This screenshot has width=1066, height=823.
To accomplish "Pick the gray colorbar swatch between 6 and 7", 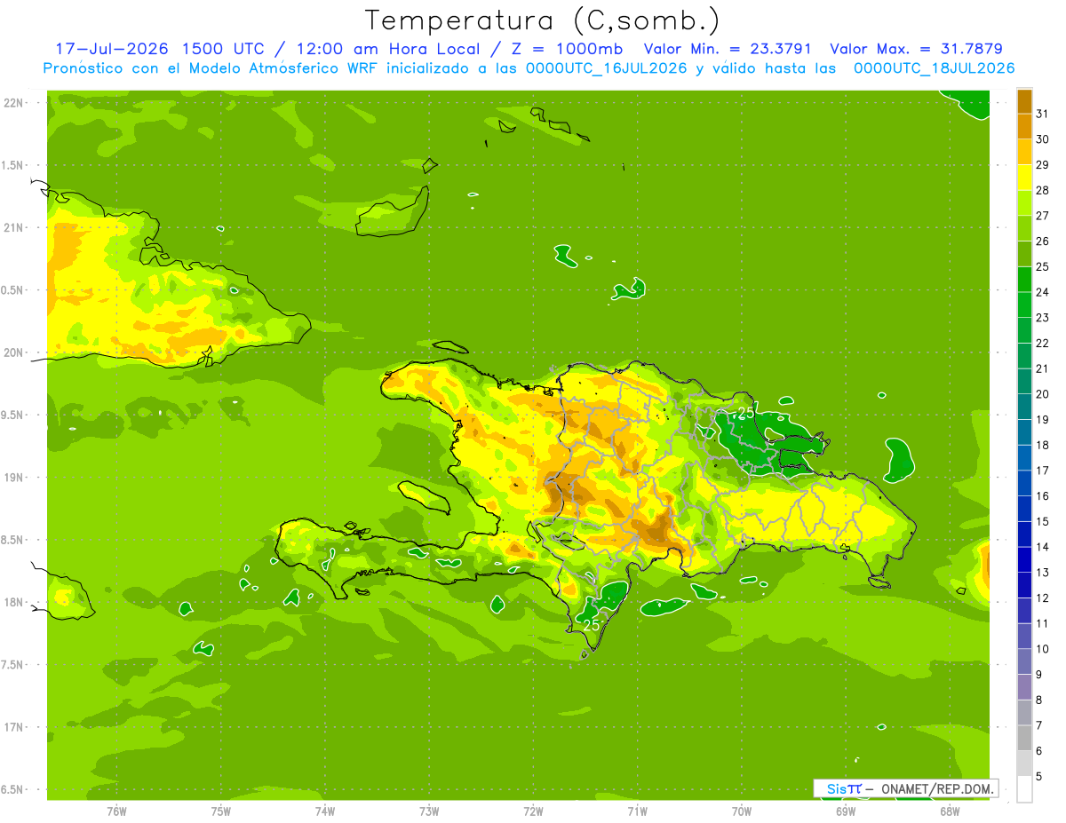I will (1024, 738).
